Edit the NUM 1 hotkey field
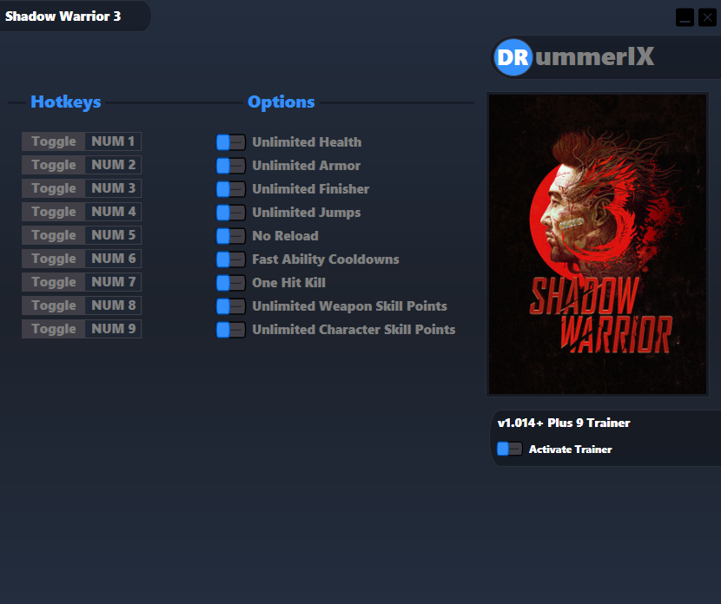 (x=113, y=141)
